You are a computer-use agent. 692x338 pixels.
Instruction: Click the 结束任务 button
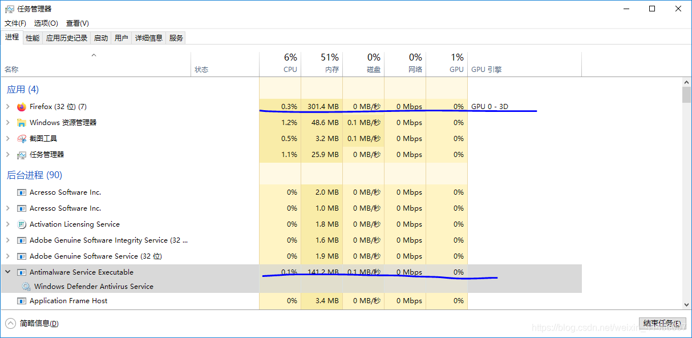coord(662,324)
